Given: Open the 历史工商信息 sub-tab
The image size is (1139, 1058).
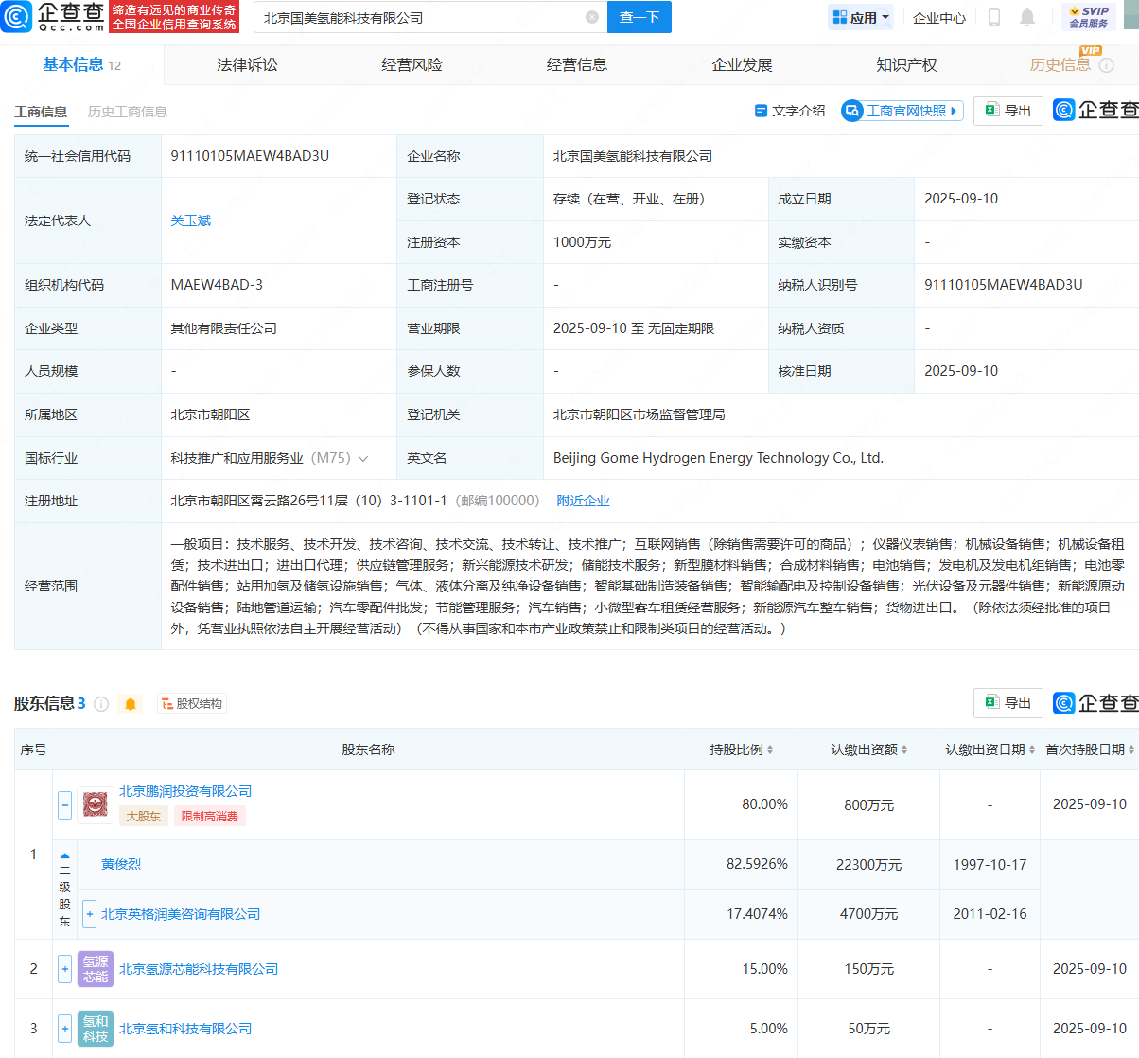Looking at the screenshot, I should pyautogui.click(x=127, y=112).
